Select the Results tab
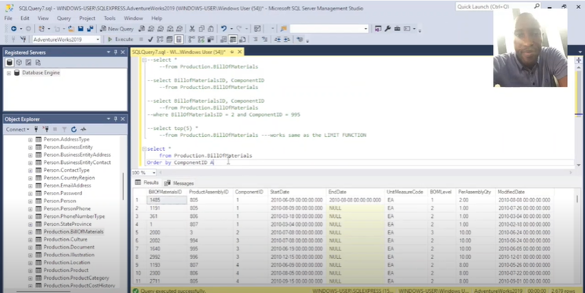Screen dimensions: 585x293 point(147,183)
